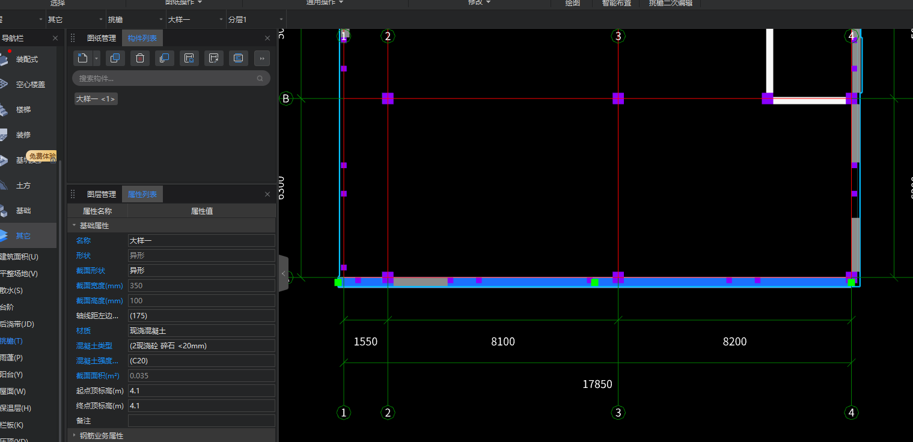Switch to the 图层管理 tab
The height and width of the screenshot is (442, 913).
click(x=102, y=194)
